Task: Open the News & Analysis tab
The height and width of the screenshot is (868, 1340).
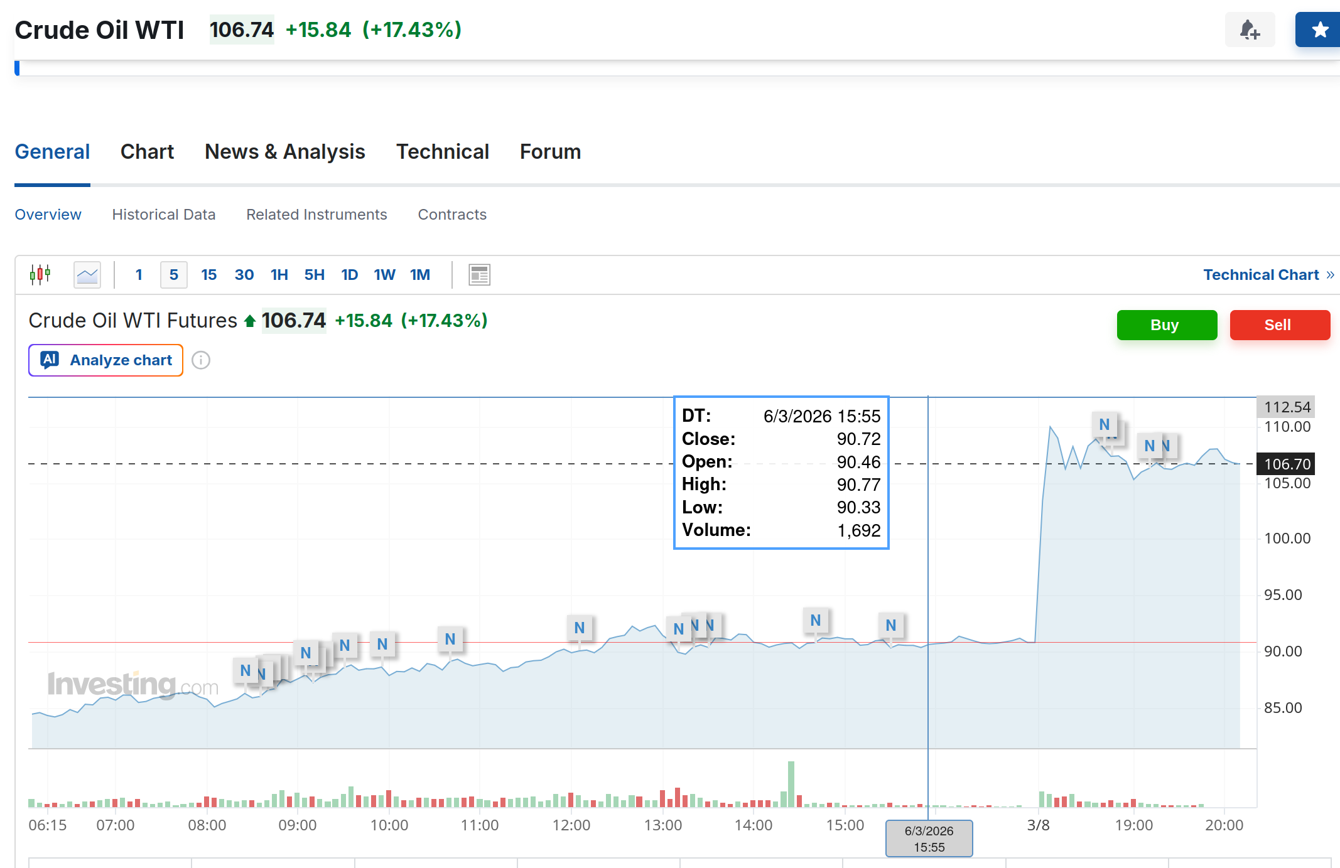Action: 284,152
